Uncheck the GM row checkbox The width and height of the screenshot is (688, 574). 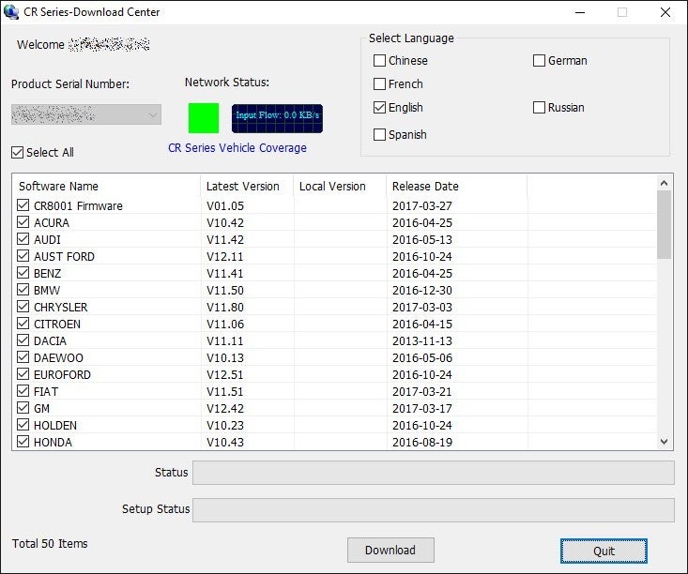click(x=23, y=408)
